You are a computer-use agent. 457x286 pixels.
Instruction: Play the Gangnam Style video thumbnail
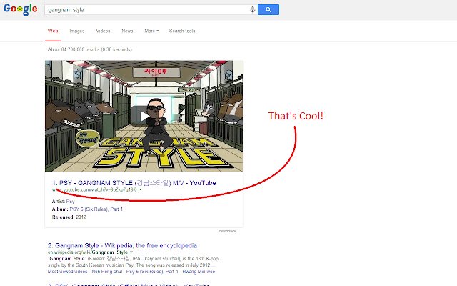(x=144, y=116)
